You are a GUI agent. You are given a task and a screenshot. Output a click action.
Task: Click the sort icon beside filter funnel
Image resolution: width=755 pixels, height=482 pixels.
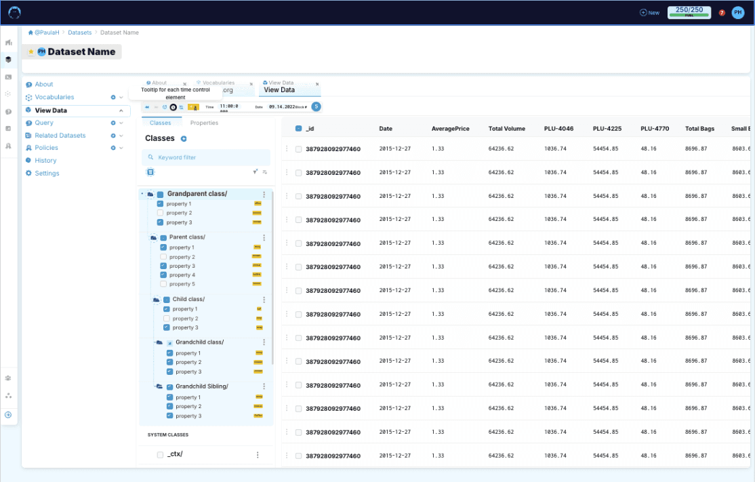pyautogui.click(x=264, y=172)
